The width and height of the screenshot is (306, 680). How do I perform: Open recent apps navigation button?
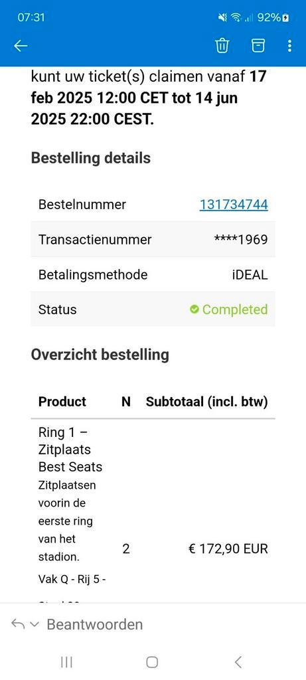coord(66,662)
